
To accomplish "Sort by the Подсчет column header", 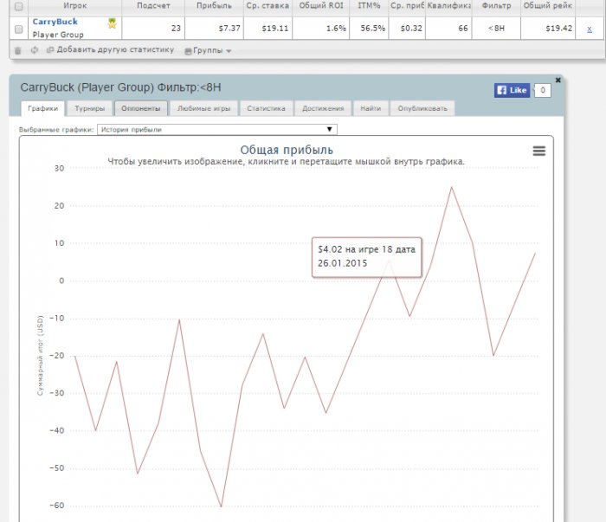I will (153, 6).
